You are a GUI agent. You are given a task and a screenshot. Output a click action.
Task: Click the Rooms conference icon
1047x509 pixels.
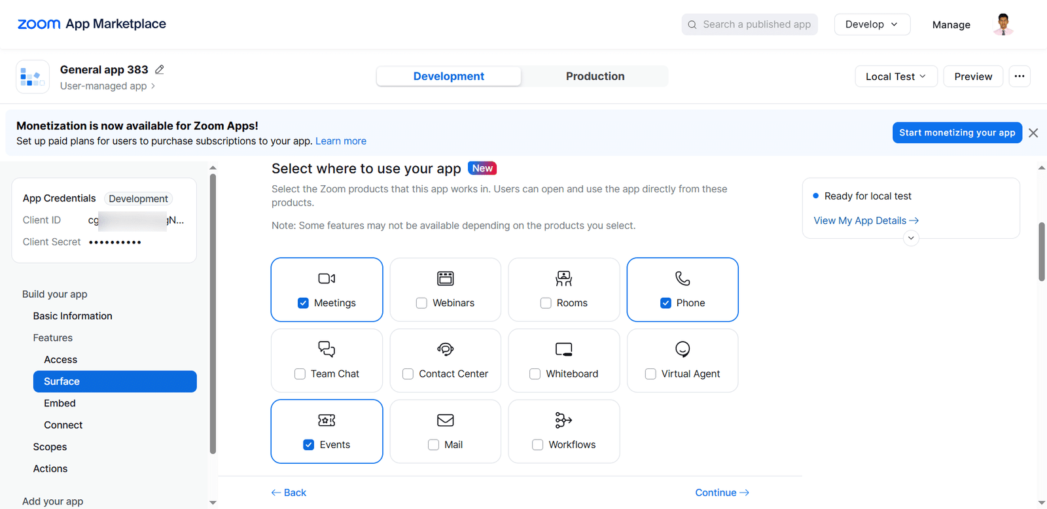coord(564,279)
